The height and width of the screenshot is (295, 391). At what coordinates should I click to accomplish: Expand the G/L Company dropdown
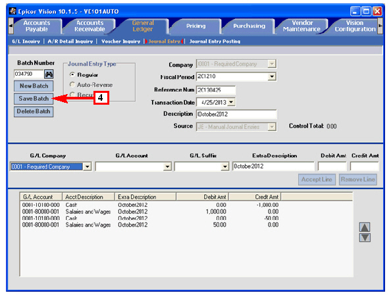pyautogui.click(x=87, y=167)
